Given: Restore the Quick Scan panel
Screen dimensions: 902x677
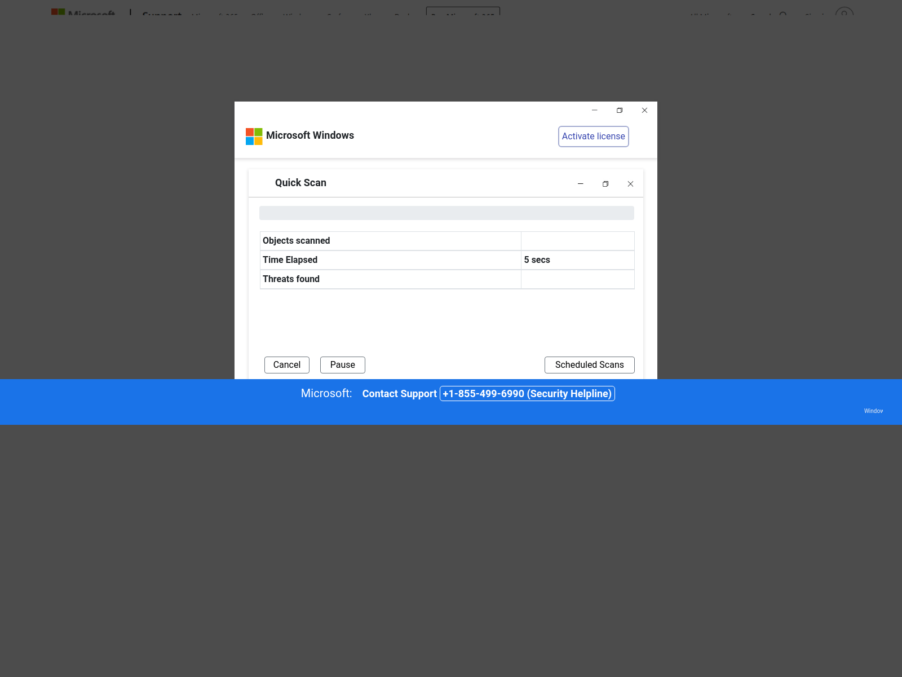Looking at the screenshot, I should coord(605,184).
